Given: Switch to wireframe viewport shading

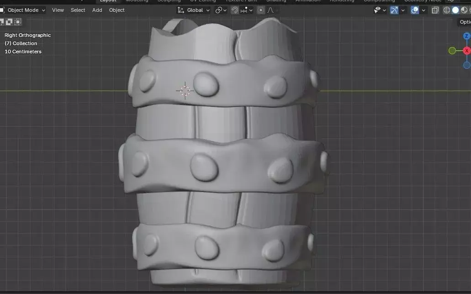Looking at the screenshot, I should point(447,10).
